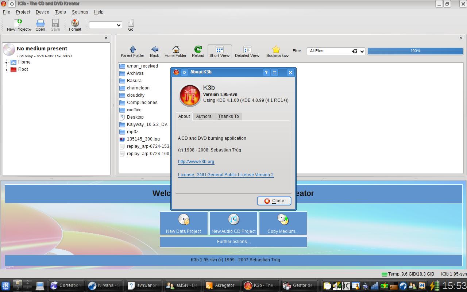467x292 pixels.
Task: Select the Compilaciones folder
Action: point(139,103)
